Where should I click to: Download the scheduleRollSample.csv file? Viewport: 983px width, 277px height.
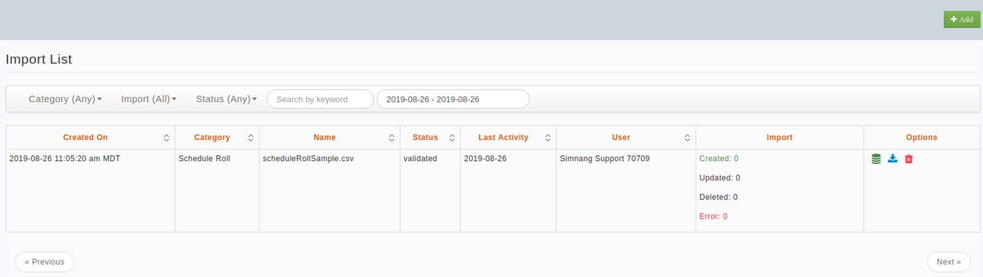[892, 158]
